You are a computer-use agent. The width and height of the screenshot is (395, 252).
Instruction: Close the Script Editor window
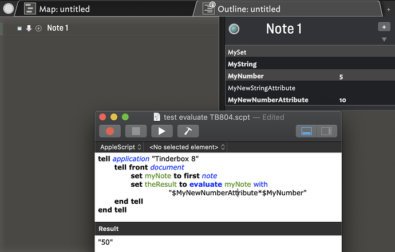[x=102, y=117]
